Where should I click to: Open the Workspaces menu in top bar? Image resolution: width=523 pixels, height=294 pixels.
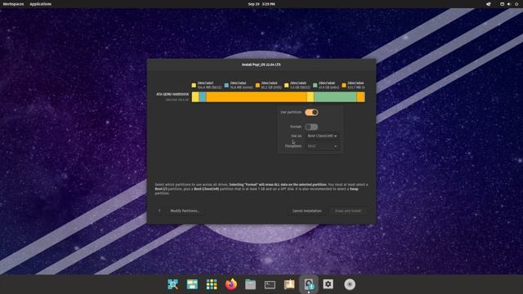point(13,4)
